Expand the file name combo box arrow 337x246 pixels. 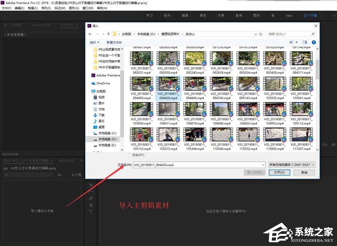264,165
